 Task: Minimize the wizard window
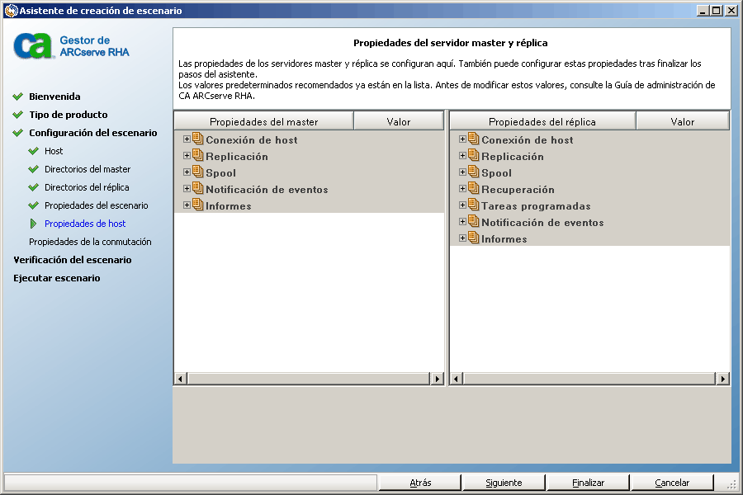(703, 11)
